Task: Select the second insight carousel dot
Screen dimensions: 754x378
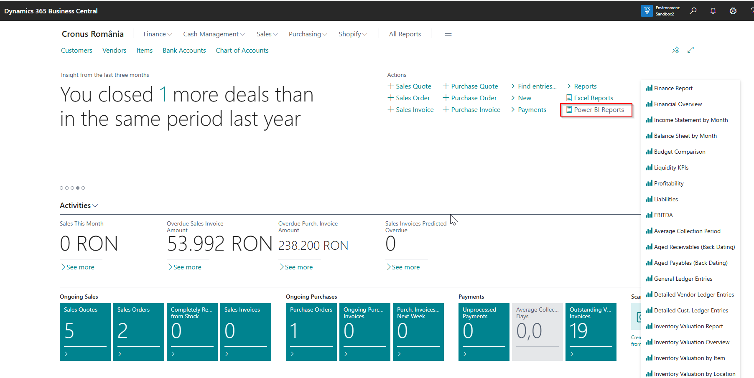Action: click(x=67, y=188)
